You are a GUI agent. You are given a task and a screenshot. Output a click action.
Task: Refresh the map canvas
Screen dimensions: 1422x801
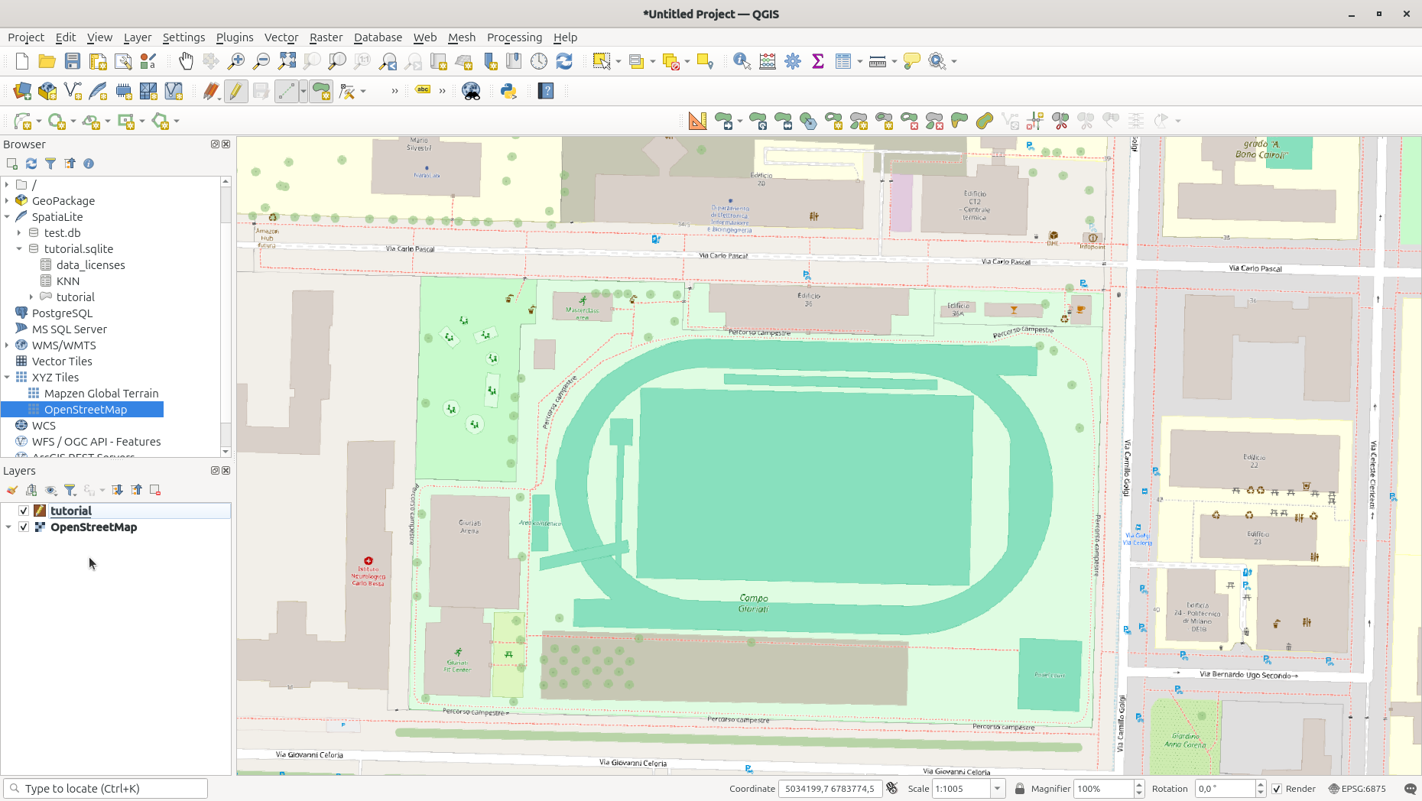[564, 61]
